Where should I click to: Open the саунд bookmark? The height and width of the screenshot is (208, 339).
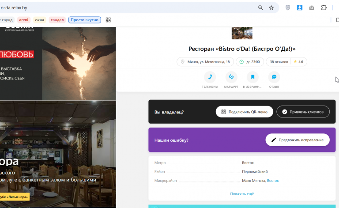(7, 20)
